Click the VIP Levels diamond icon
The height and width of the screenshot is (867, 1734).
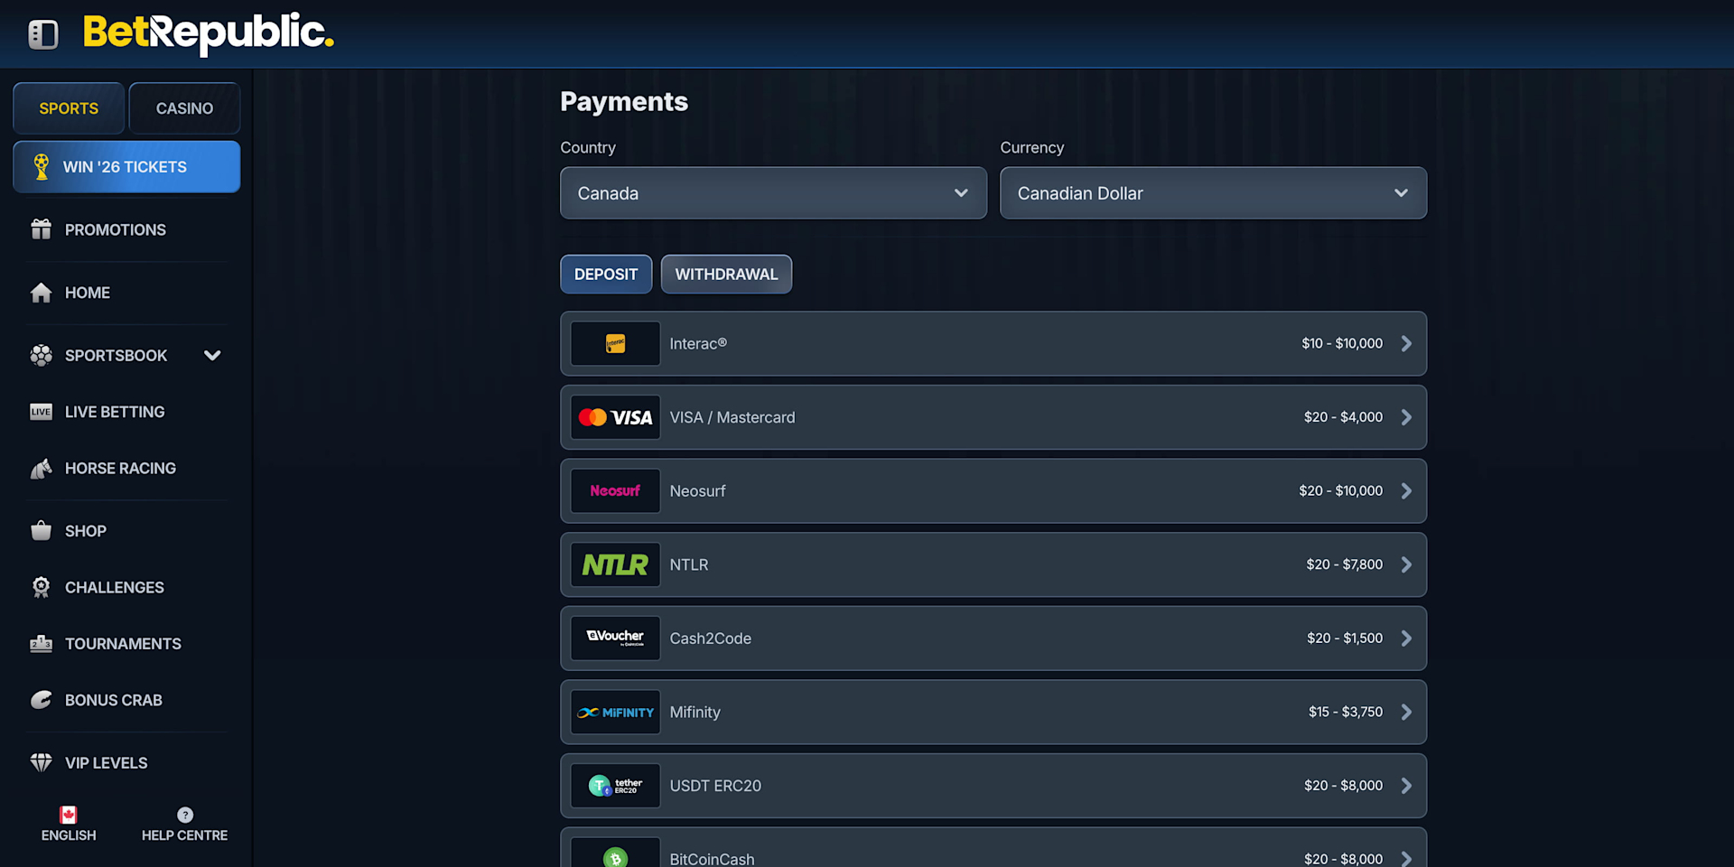pos(42,763)
